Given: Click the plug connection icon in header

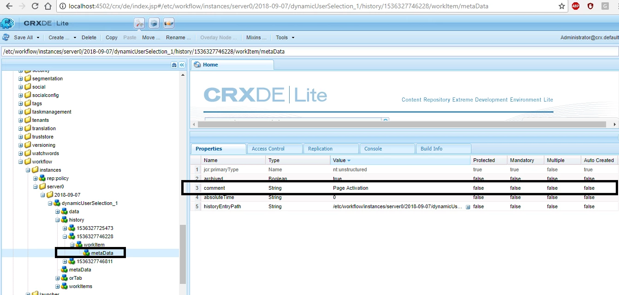Looking at the screenshot, I should click(169, 23).
